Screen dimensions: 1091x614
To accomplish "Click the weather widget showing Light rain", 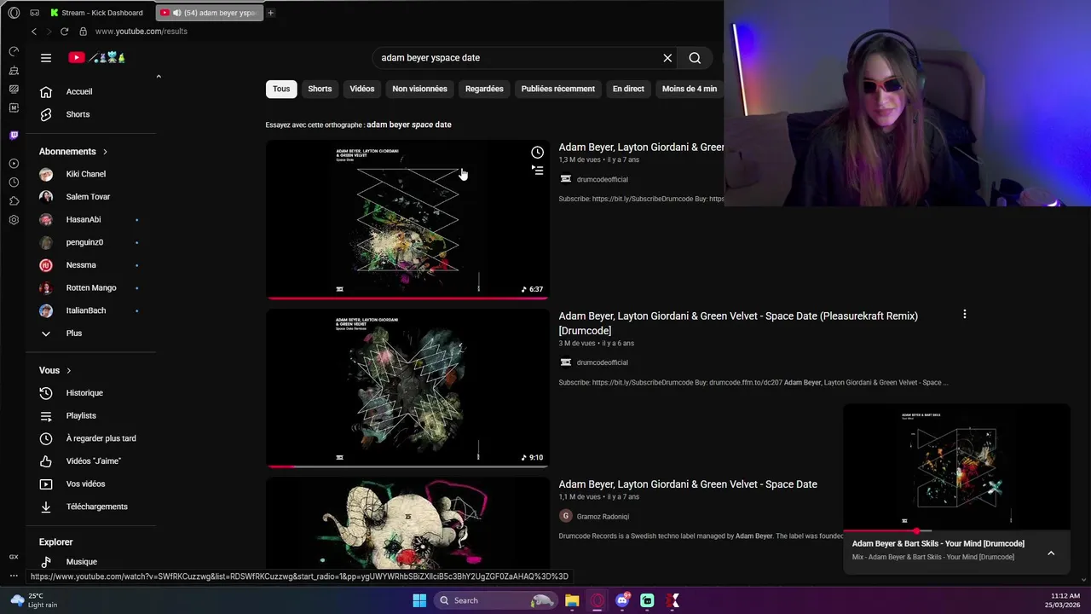I will [34, 600].
